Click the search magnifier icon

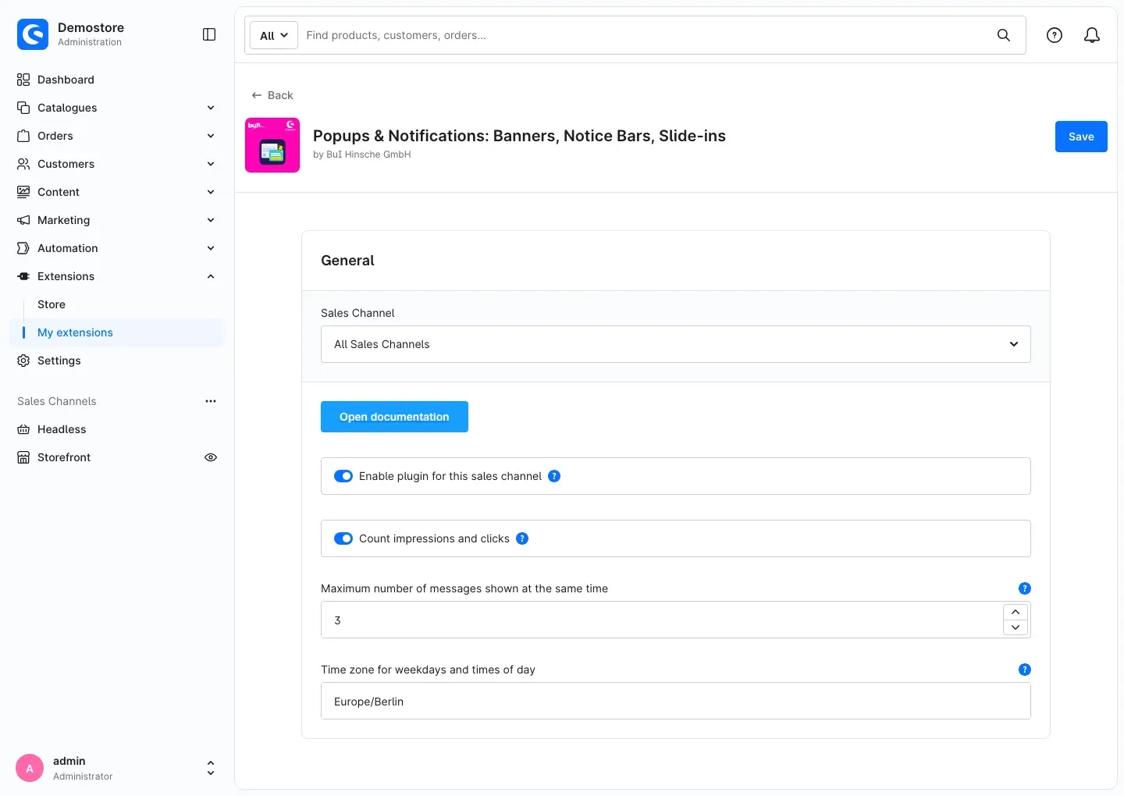1004,35
